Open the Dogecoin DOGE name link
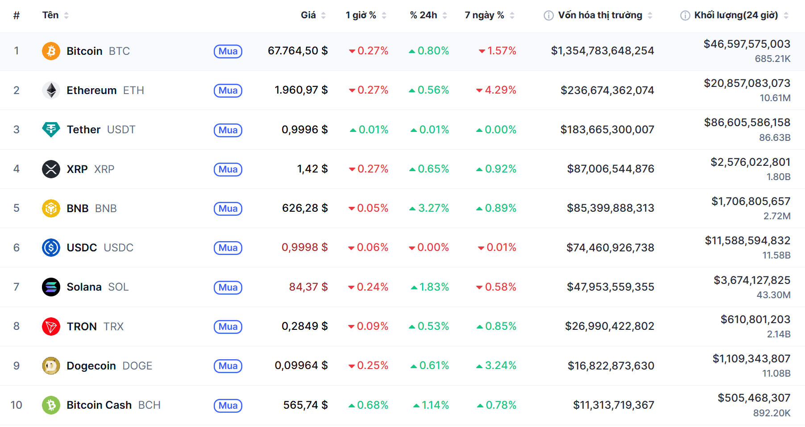Screen dimensions: 805x427 coord(109,366)
